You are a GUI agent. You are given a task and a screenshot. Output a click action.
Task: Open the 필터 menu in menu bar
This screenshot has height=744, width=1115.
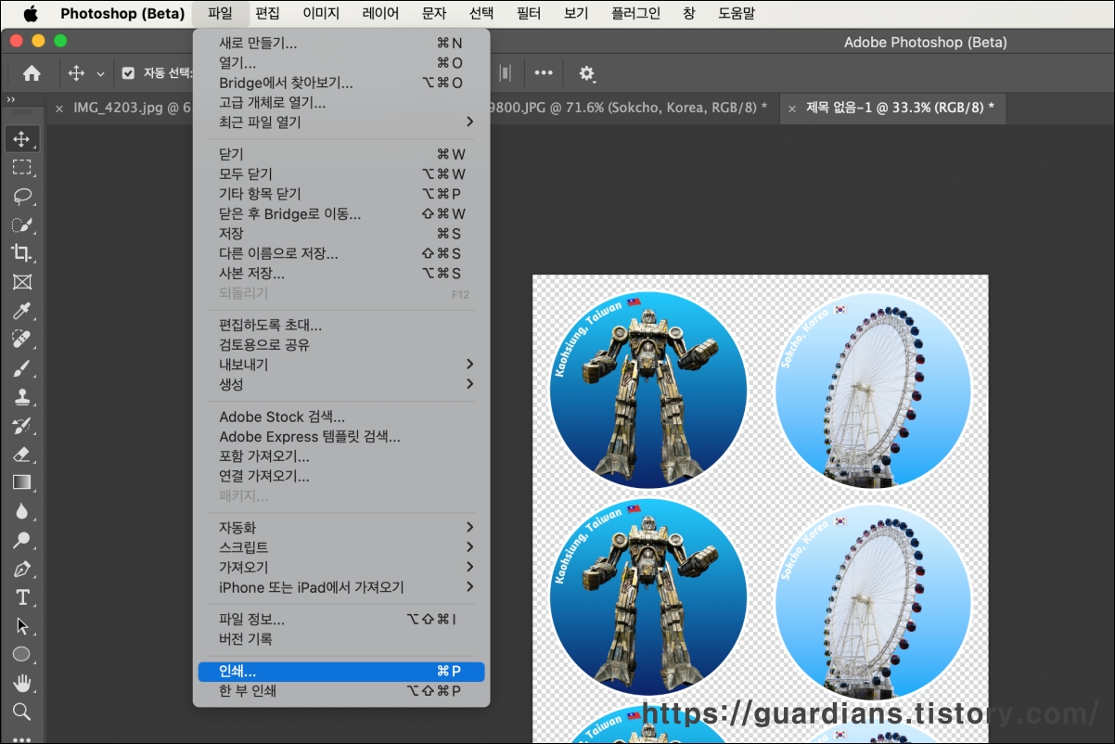[x=528, y=14]
